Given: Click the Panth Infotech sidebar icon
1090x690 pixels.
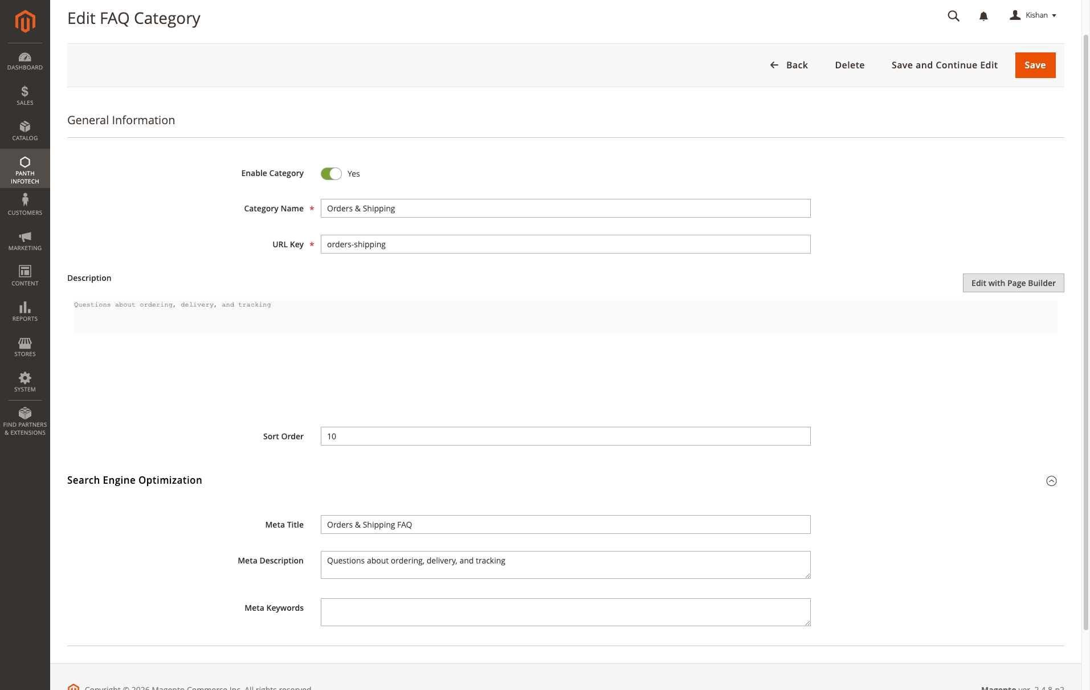Looking at the screenshot, I should pos(25,164).
